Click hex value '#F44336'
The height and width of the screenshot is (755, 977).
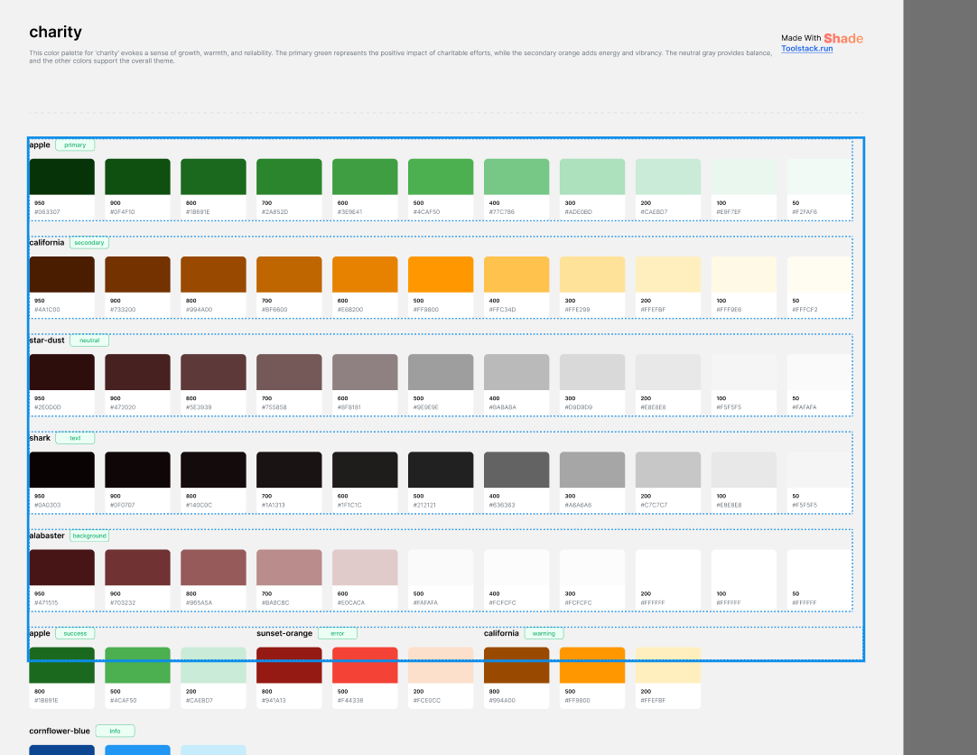[x=350, y=701]
